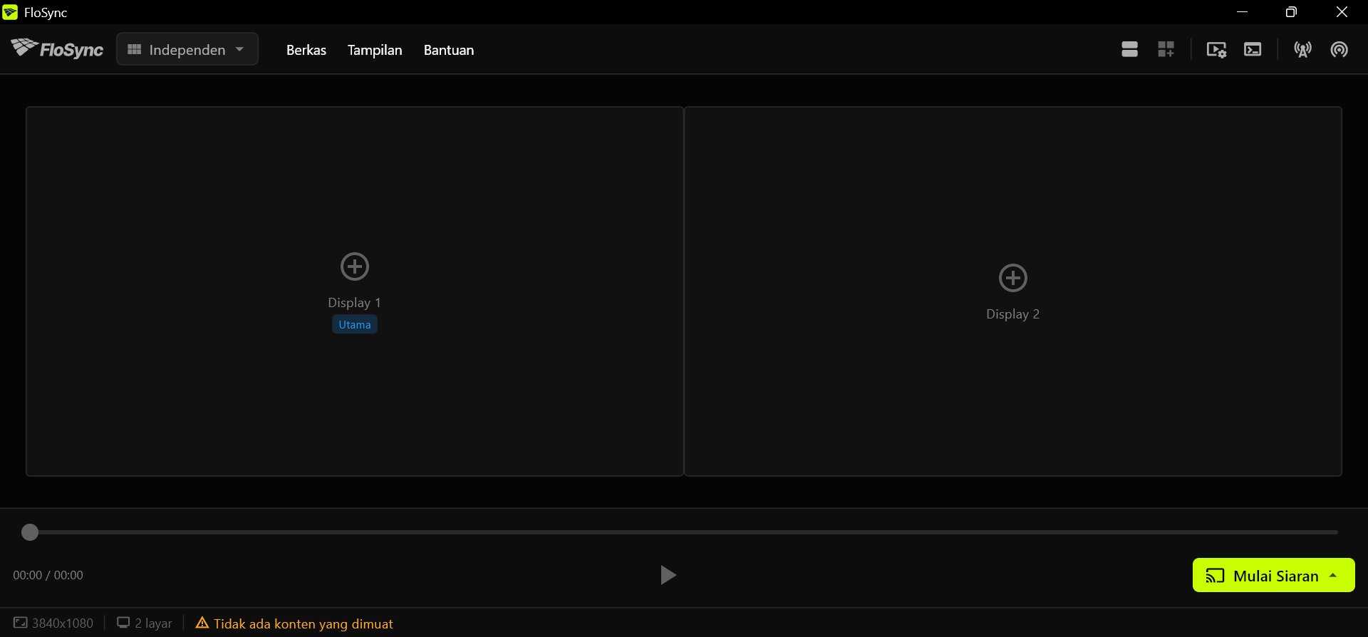Add content using Display 1 plus icon
The image size is (1368, 637).
[355, 266]
